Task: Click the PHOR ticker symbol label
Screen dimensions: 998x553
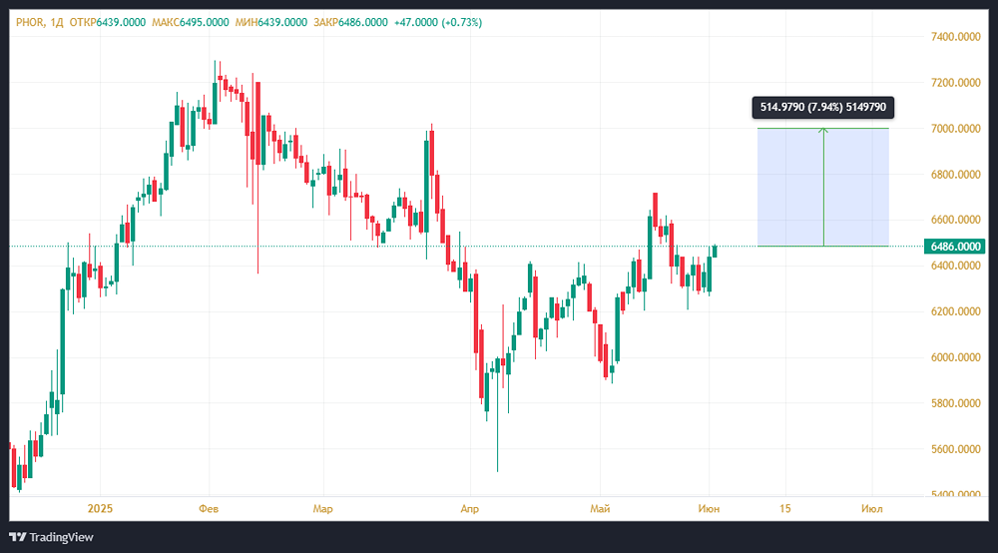Action: (x=30, y=22)
